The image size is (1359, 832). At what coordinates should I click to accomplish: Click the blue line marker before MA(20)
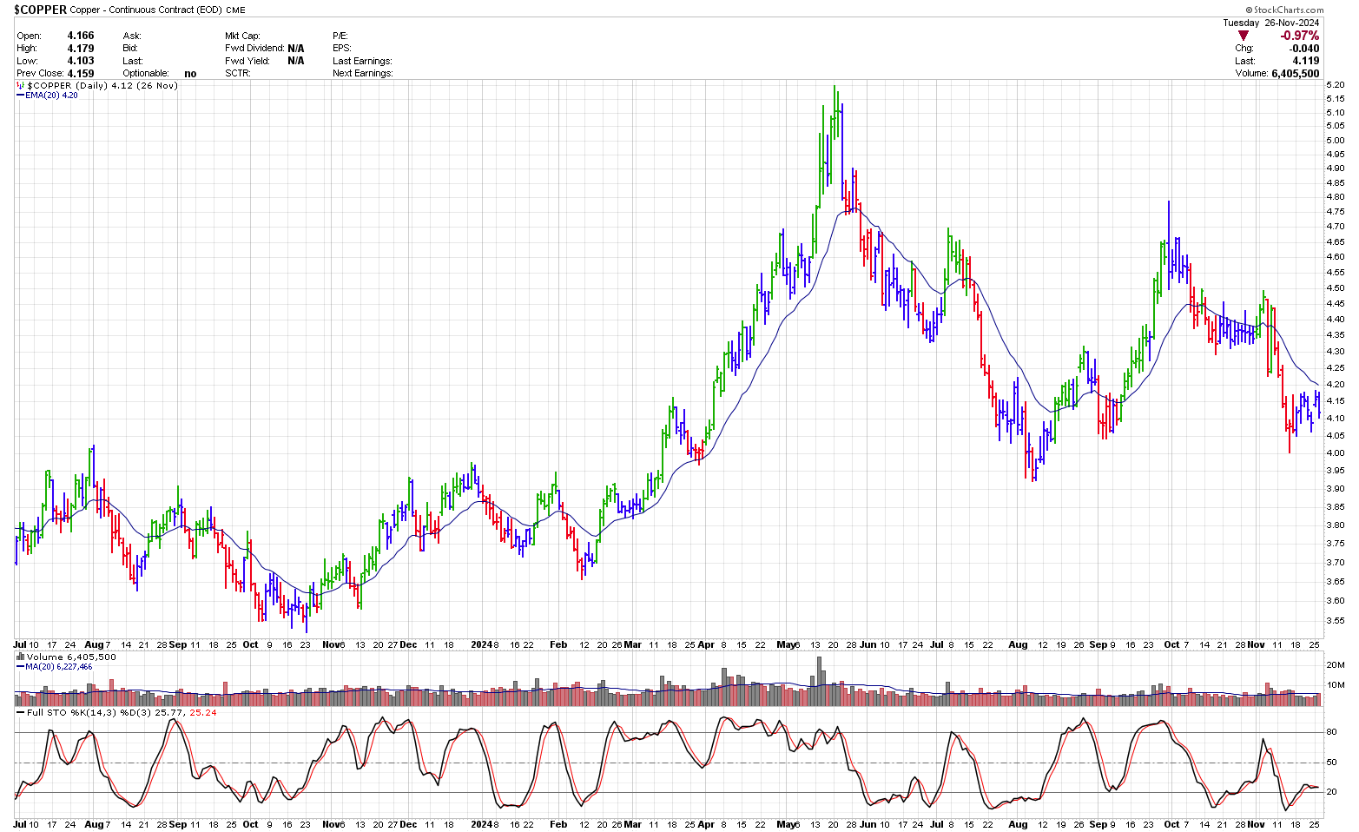[21, 667]
